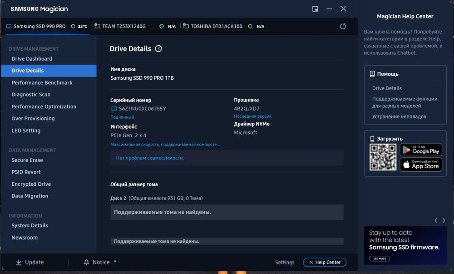Click the Помощь book icon
The height and width of the screenshot is (274, 454).
pyautogui.click(x=372, y=74)
